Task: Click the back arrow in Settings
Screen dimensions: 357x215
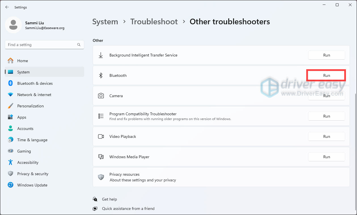Action: pos(7,7)
